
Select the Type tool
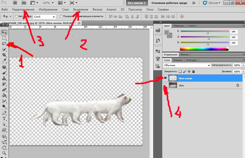[x=4, y=119]
